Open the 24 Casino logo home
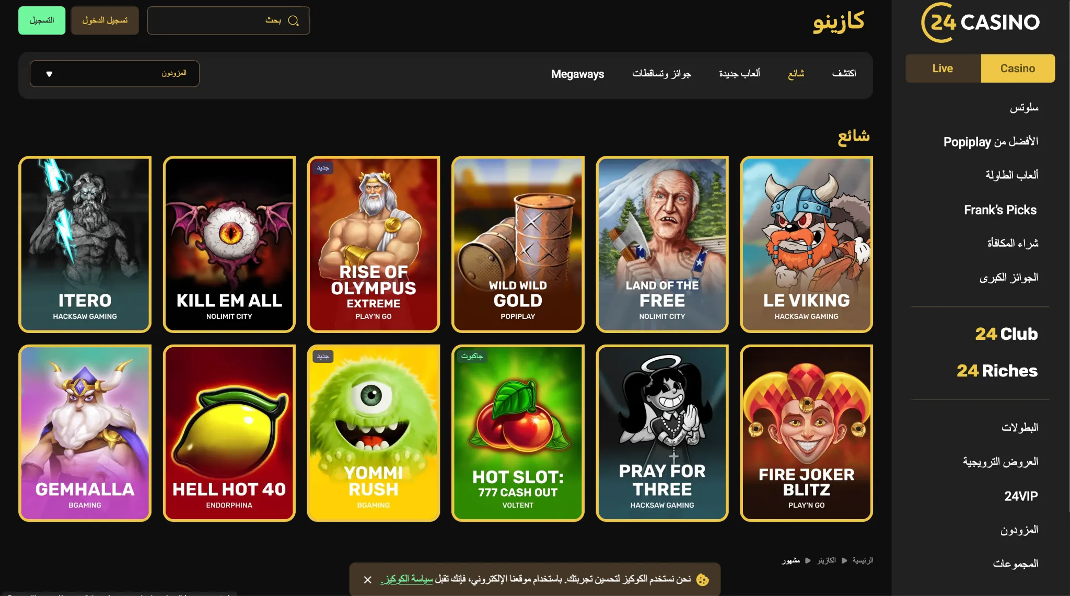 [980, 22]
